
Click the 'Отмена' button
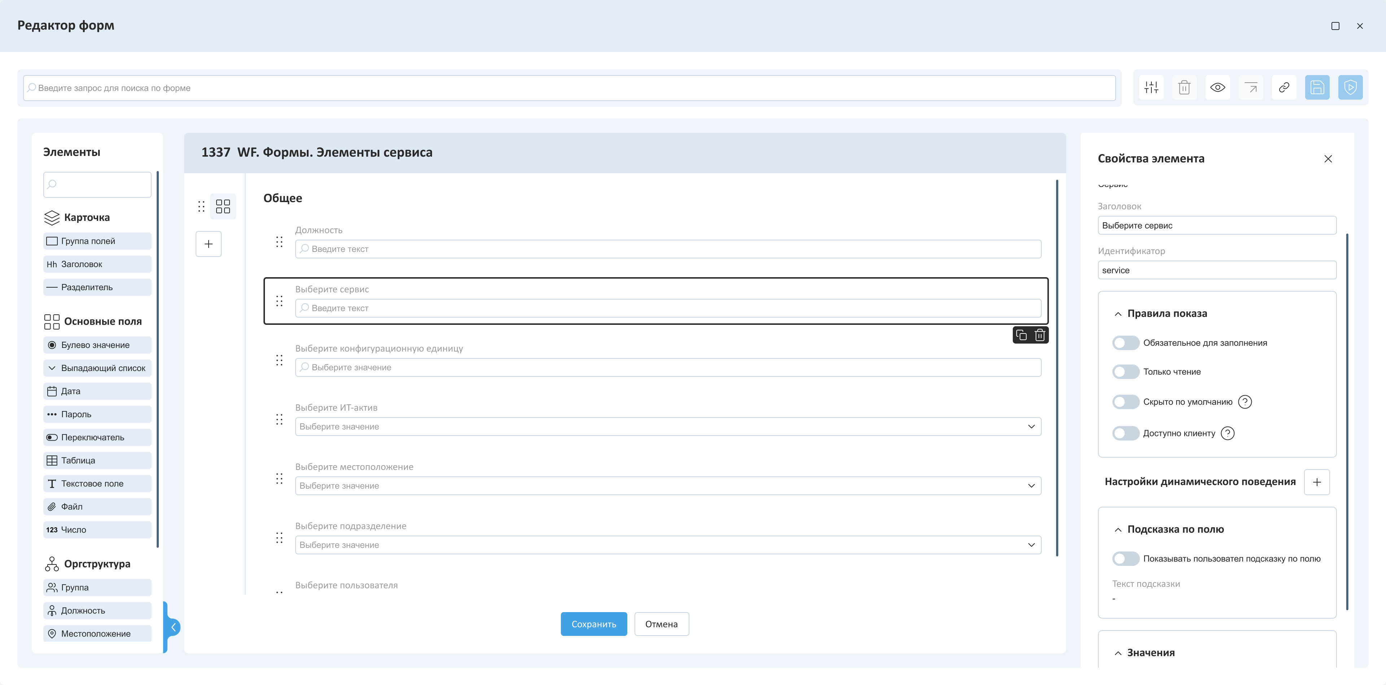click(x=661, y=624)
